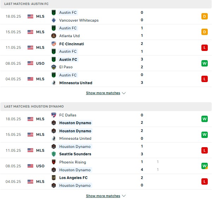Screen dimensions: 212x202
Task: Click the Vancouver Whitecaps team crest
Action: click(54, 20)
